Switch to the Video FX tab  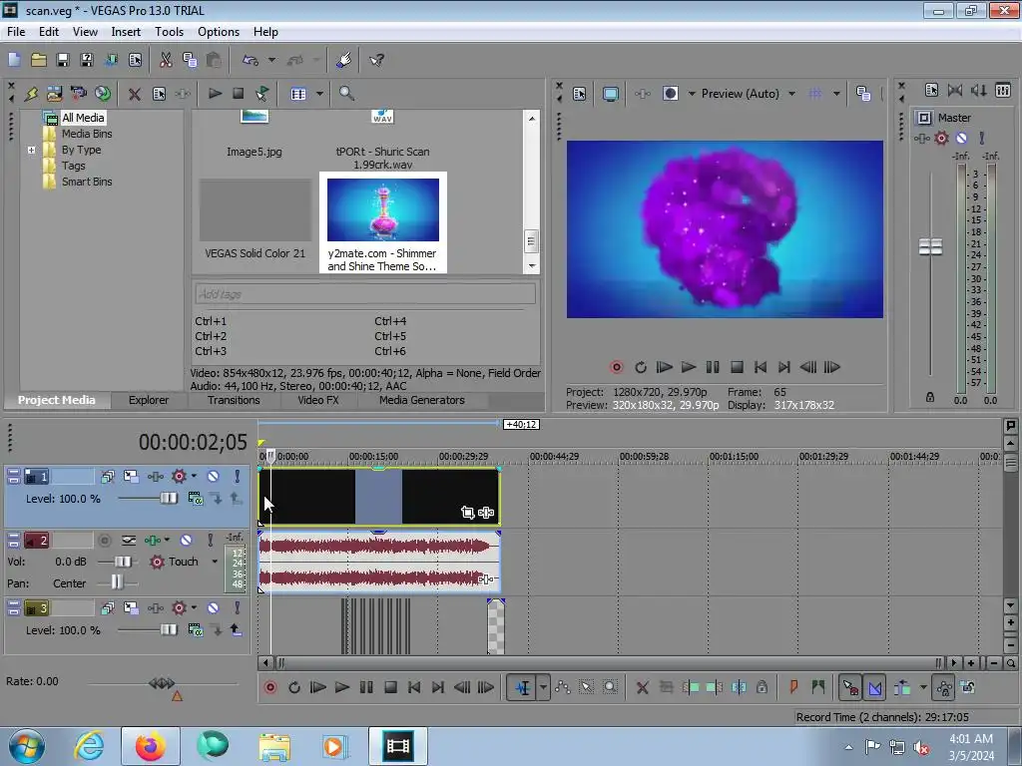[x=318, y=400]
